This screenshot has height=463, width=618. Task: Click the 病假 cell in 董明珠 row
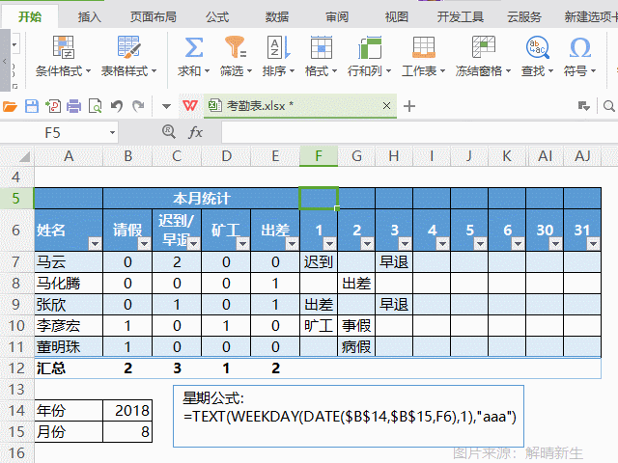(x=356, y=347)
